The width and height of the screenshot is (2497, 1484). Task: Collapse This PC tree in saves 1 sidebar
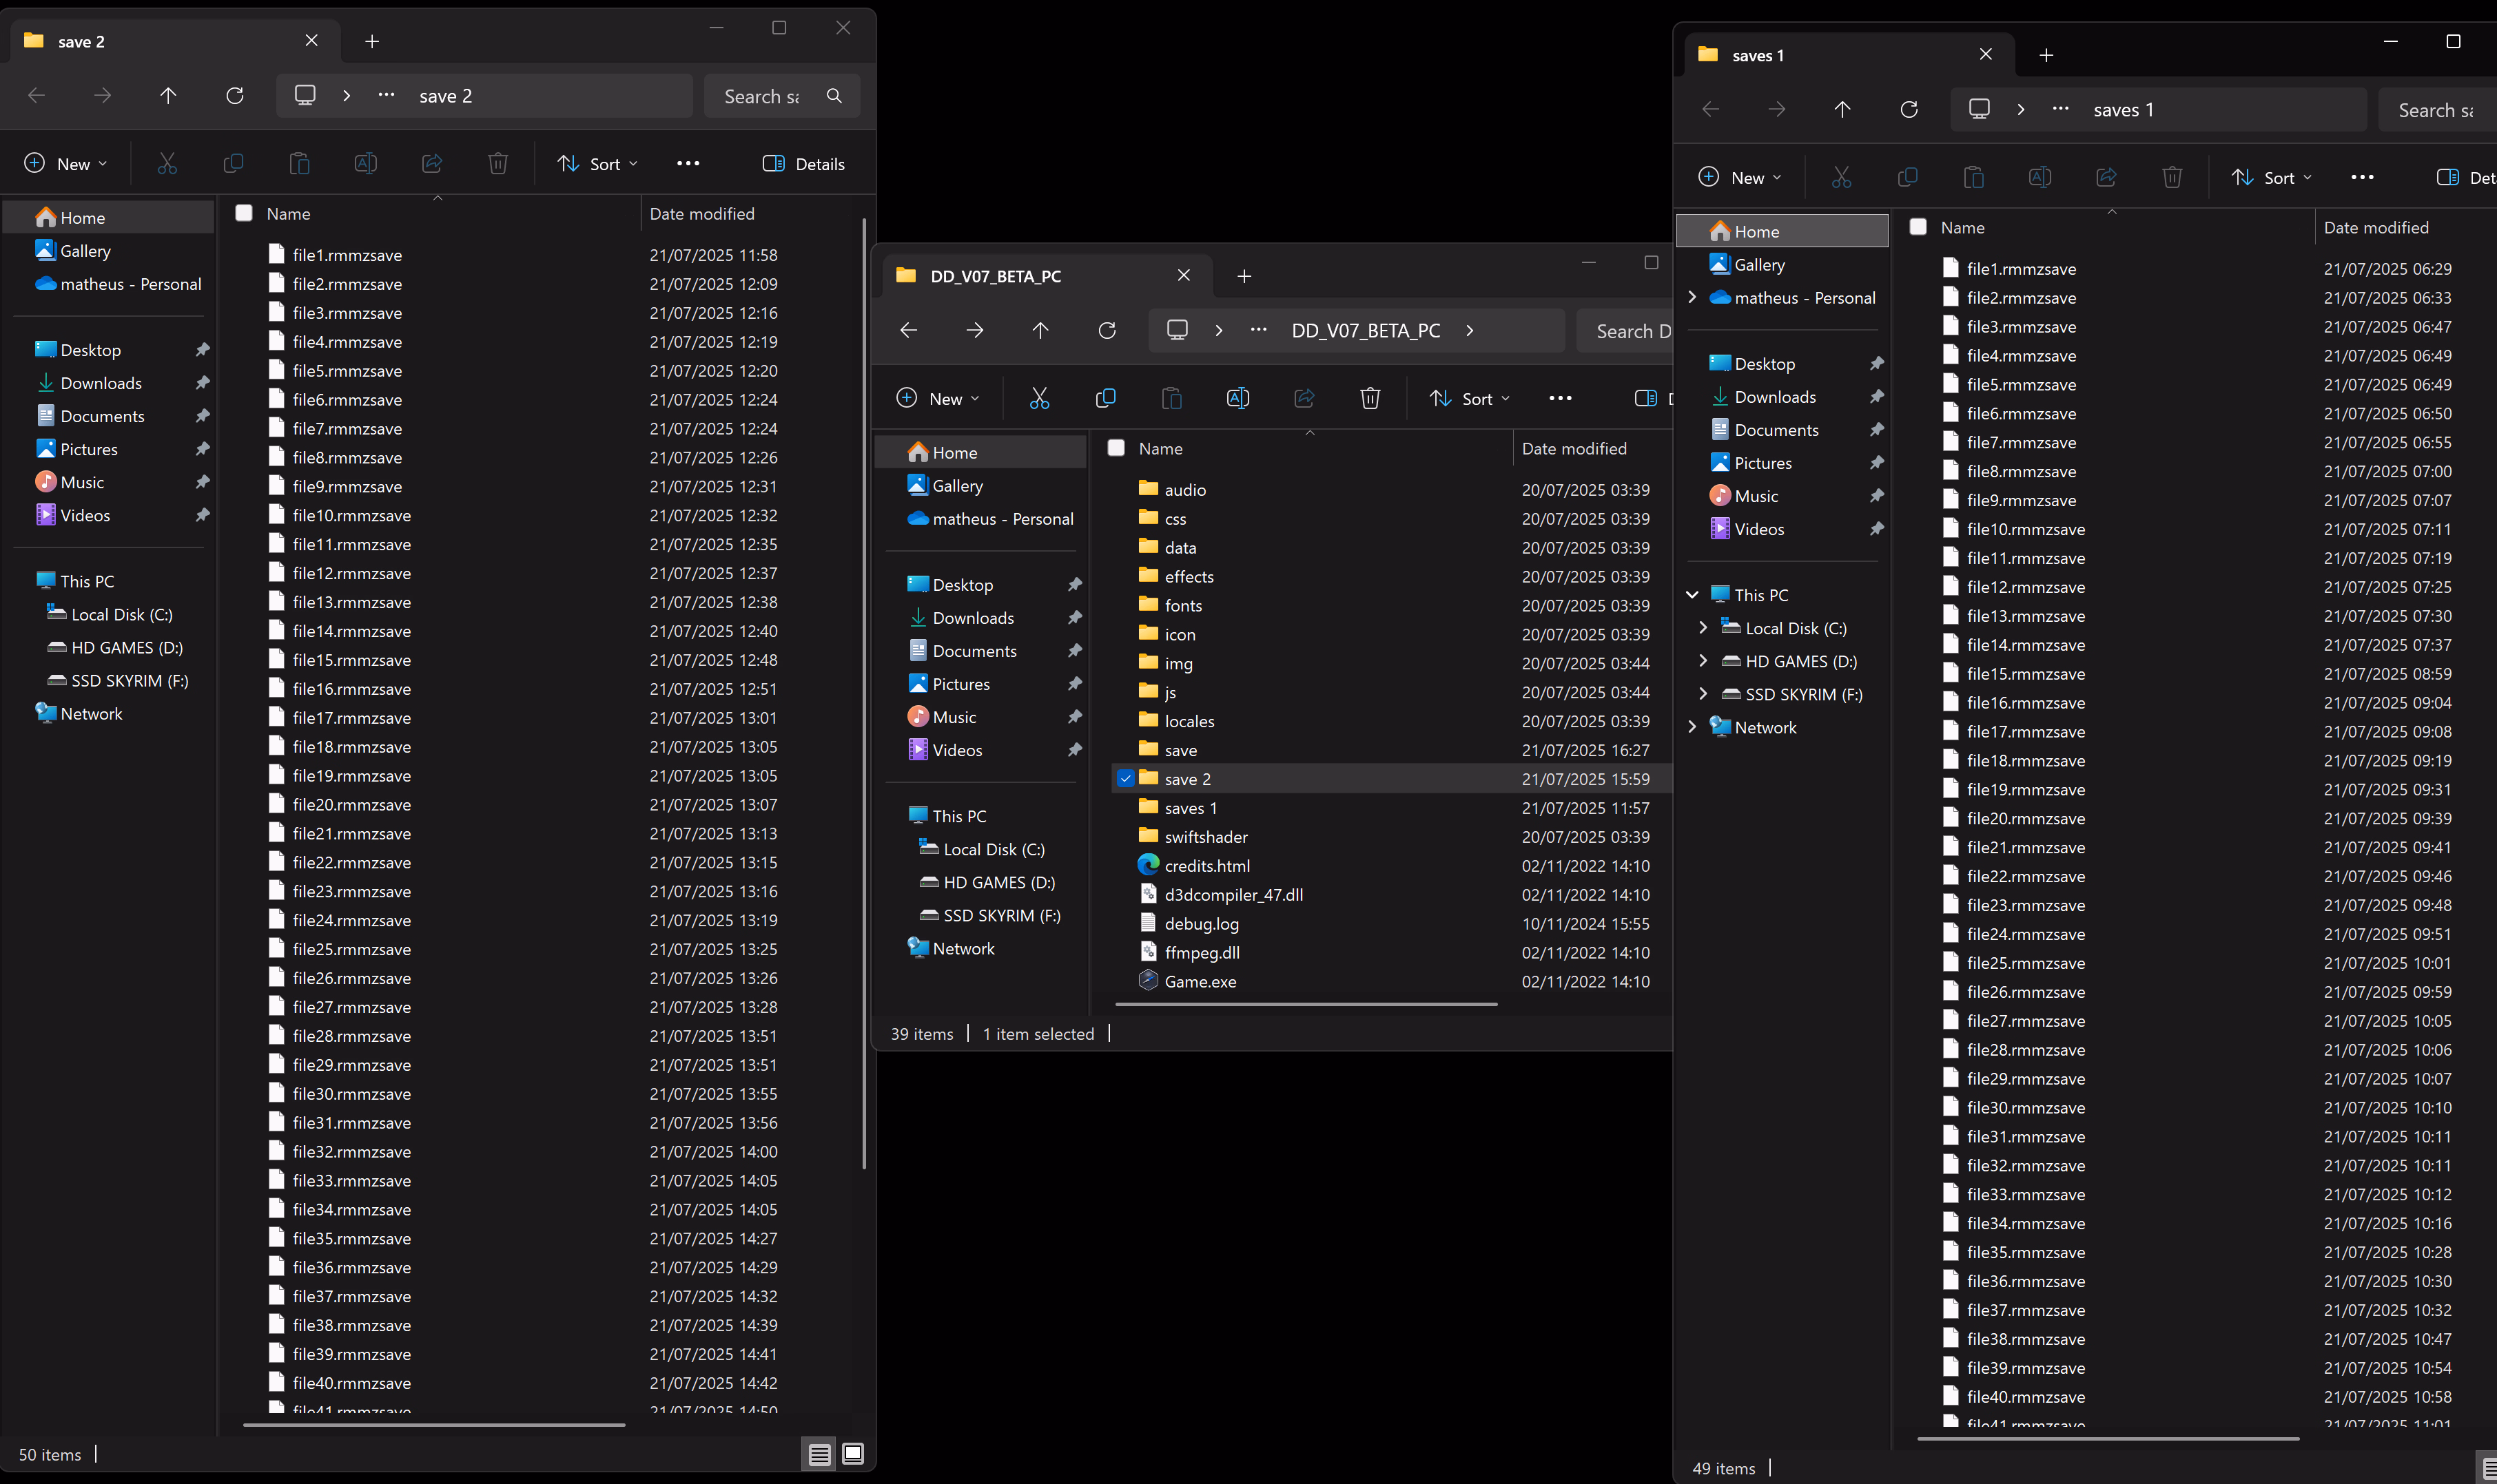1692,595
